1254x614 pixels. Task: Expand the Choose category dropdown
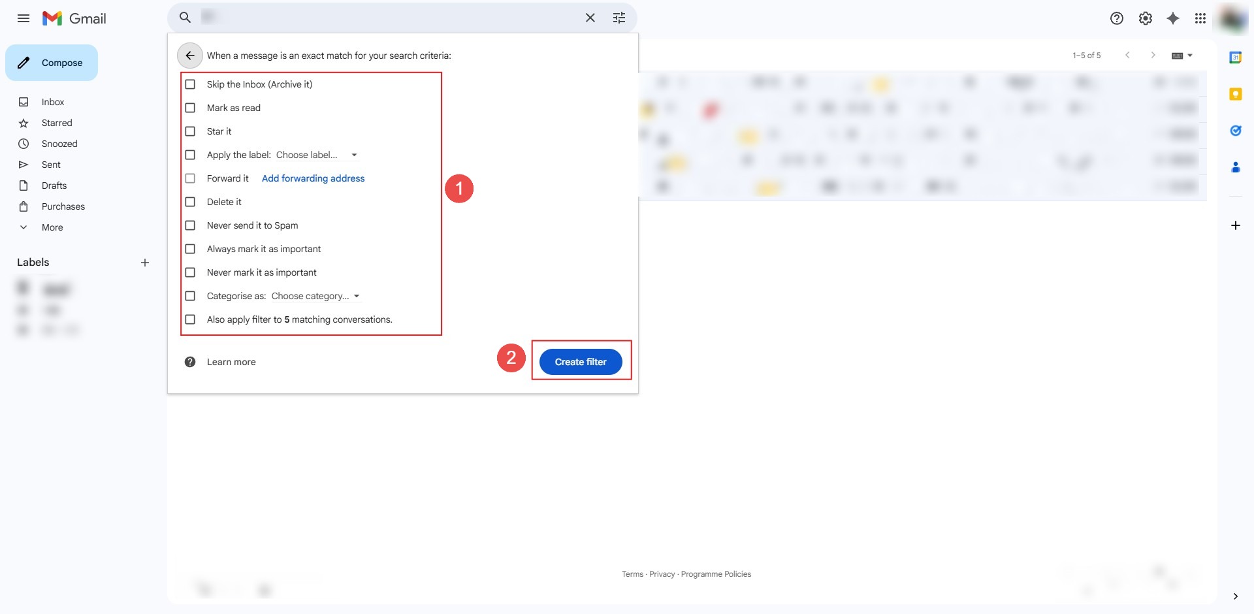[315, 296]
